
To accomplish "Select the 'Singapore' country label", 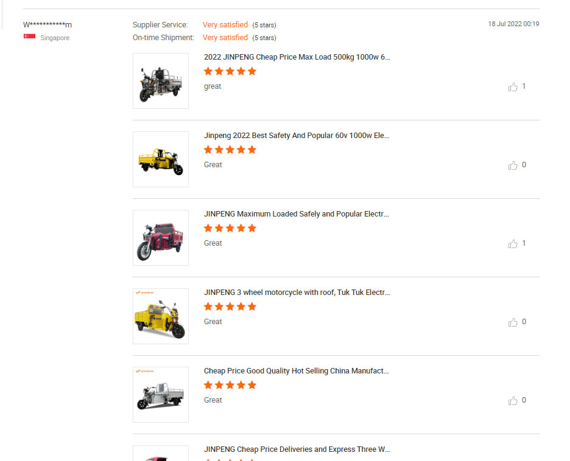I will tap(55, 38).
